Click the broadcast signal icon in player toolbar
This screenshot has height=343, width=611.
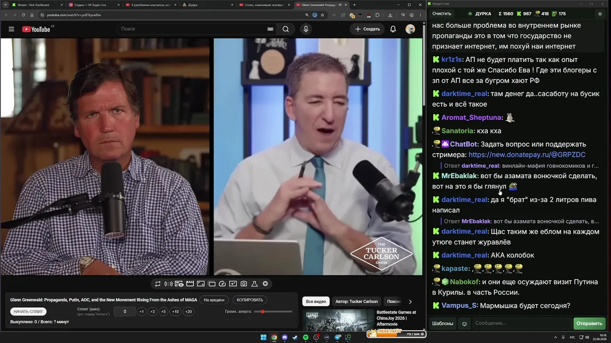pyautogui.click(x=169, y=284)
